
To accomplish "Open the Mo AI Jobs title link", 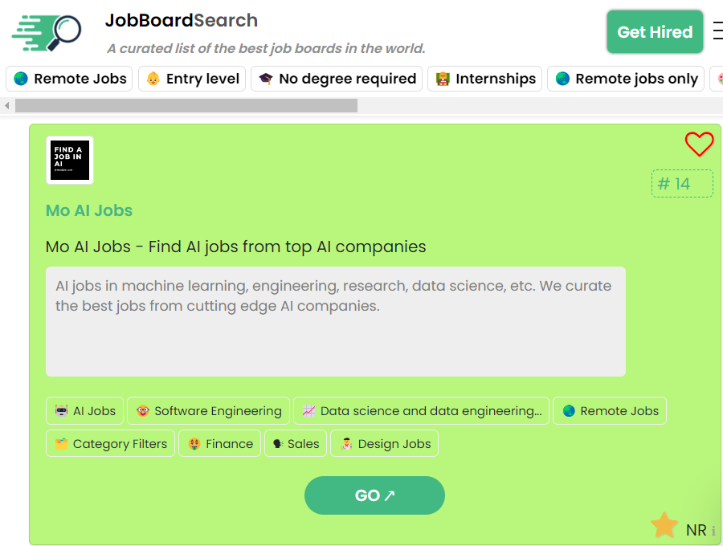I will point(89,210).
